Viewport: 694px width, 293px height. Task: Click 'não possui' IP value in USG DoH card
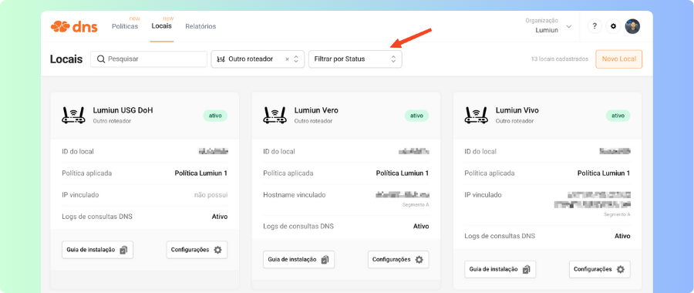tap(211, 195)
